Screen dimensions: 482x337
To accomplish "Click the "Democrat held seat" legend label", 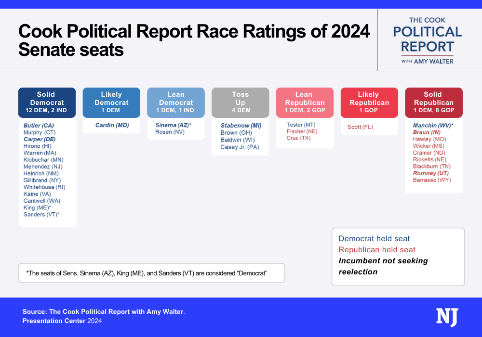I will [375, 239].
